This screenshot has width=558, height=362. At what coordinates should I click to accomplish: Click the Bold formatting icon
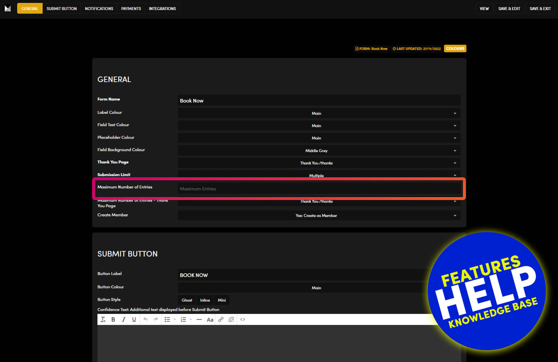(x=113, y=320)
